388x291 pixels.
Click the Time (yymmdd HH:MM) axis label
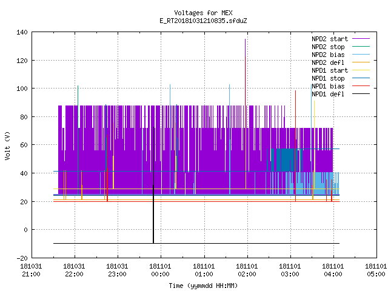coord(203,286)
